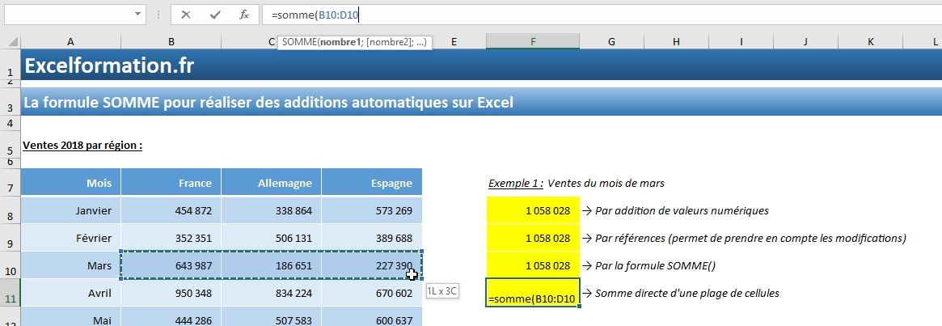Select column A header

coord(71,41)
